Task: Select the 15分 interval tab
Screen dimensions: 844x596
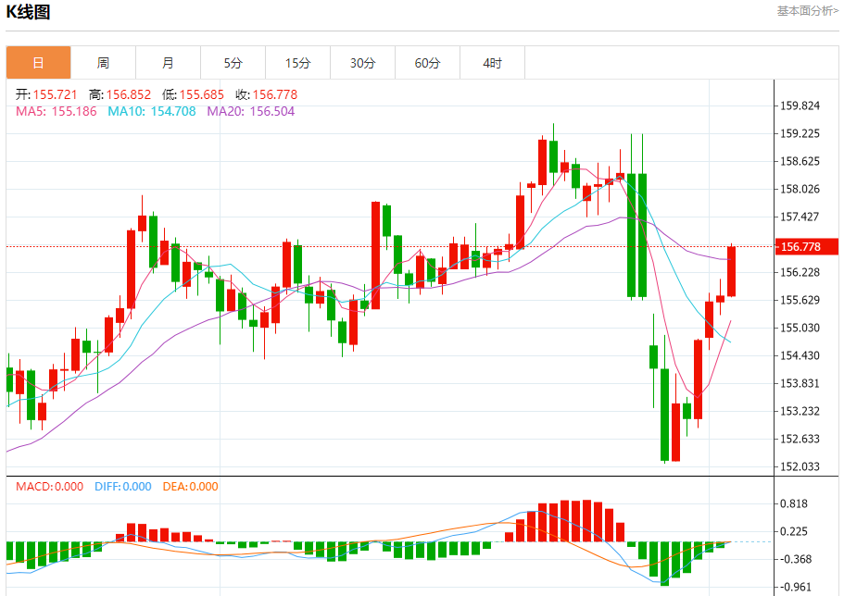Action: pos(297,63)
